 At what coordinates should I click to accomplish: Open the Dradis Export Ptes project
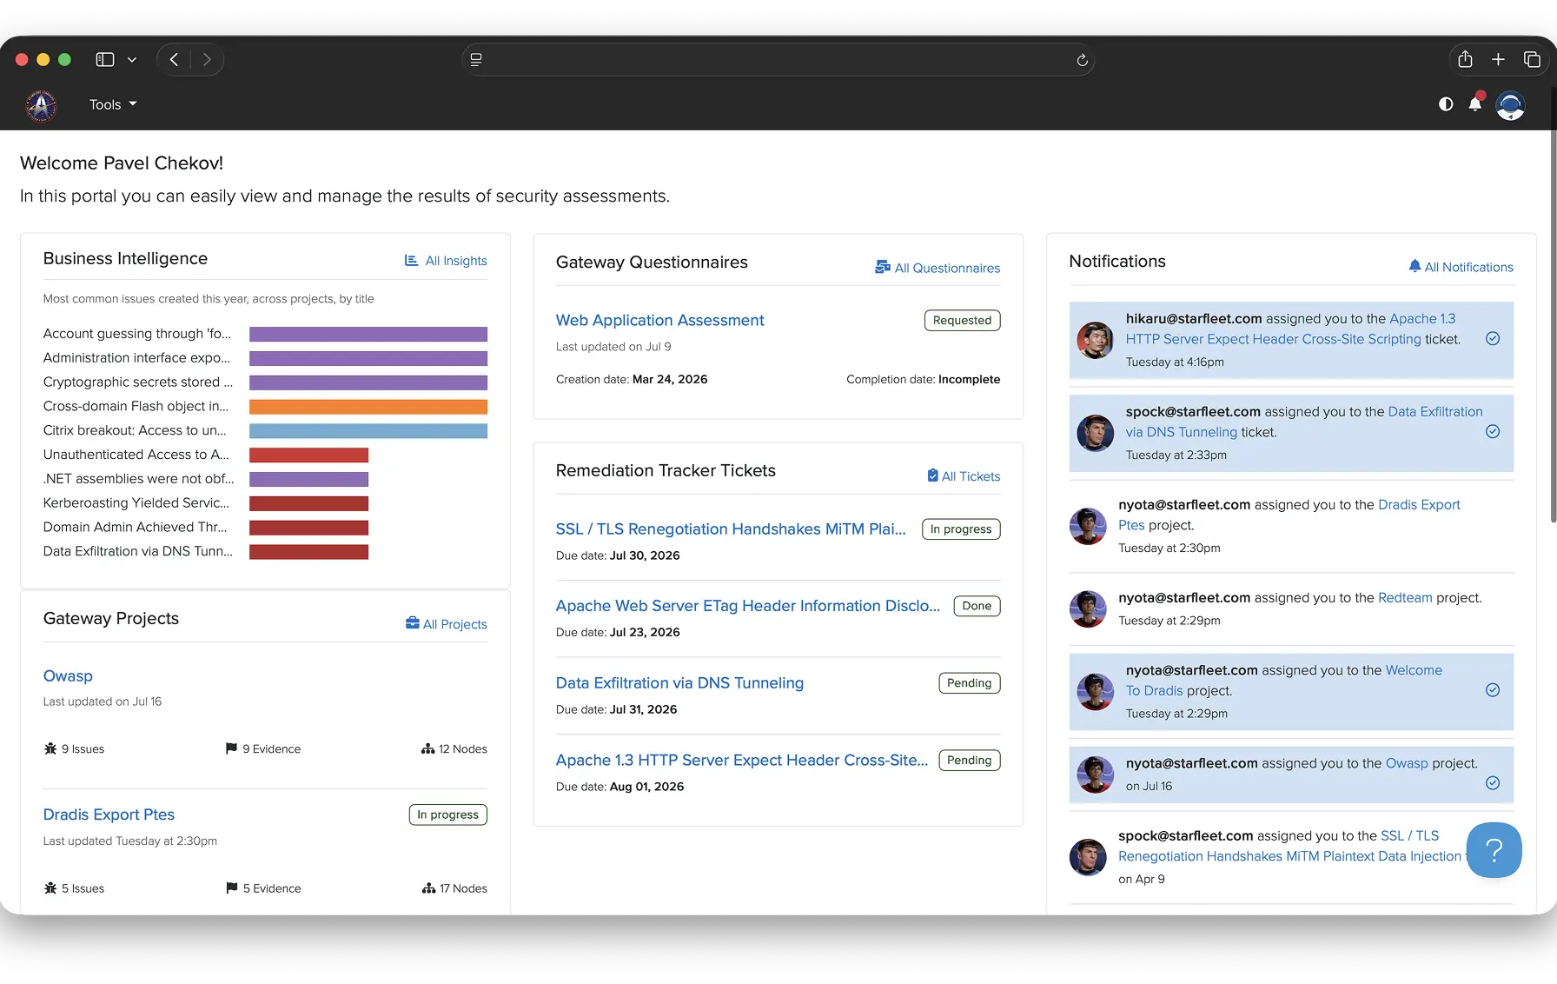(x=109, y=814)
